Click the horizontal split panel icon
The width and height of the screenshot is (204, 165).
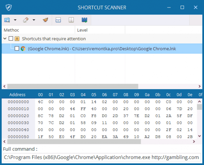click(58, 20)
